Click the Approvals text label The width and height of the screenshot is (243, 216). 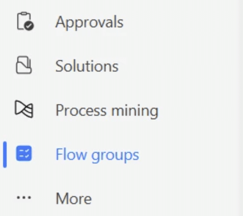coord(89,23)
